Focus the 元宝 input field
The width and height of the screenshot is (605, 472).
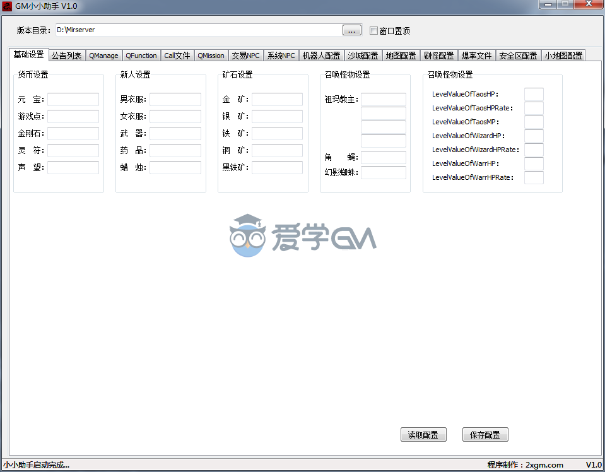(73, 99)
